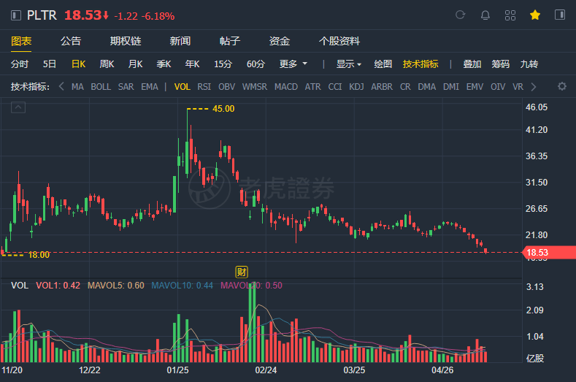The width and height of the screenshot is (576, 382).
Task: Open the 新闻 tab
Action: [180, 41]
